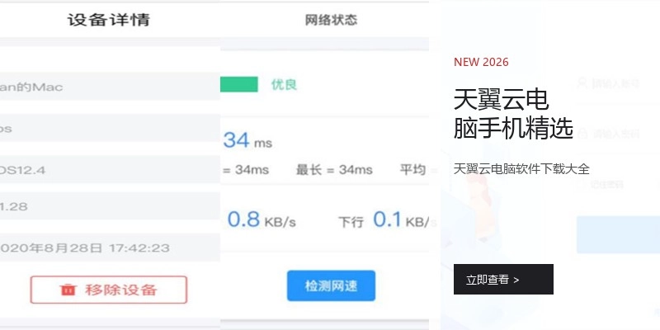
Task: Click the faded blue login button
Action: point(618,234)
